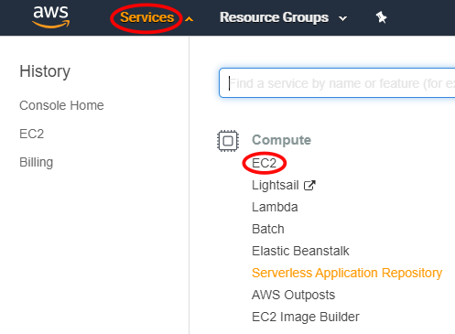Open Serverless Application Repository
This screenshot has height=334, width=455.
pos(347,273)
